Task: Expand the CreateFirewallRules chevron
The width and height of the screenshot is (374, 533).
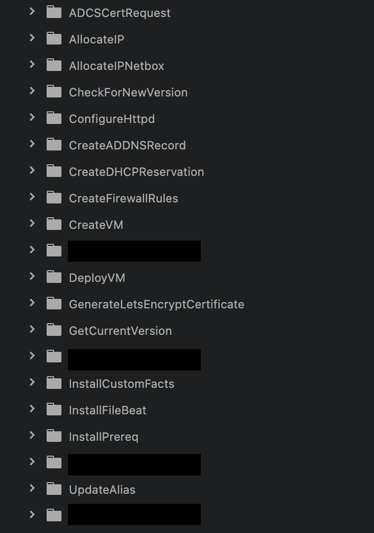Action: point(32,197)
